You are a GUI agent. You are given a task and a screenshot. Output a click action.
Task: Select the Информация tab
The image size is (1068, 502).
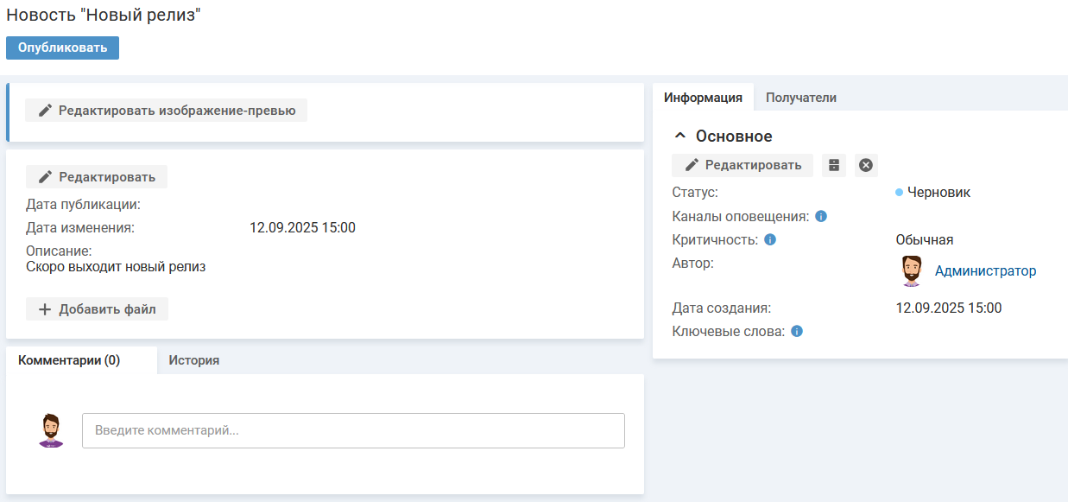click(x=703, y=98)
